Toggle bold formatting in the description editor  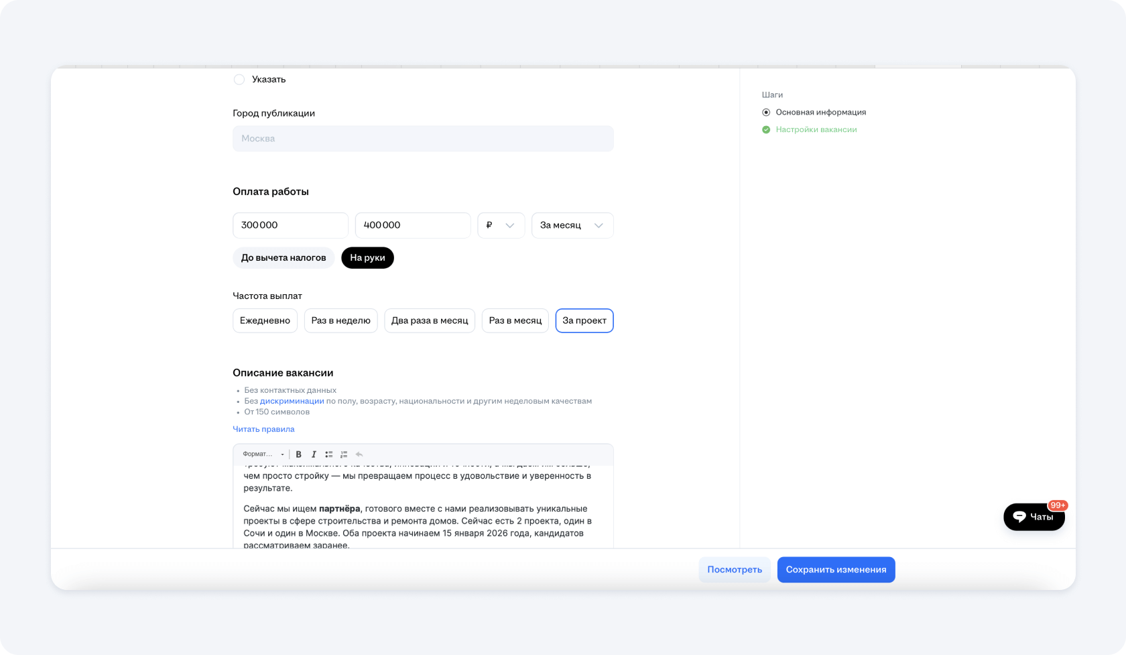299,455
